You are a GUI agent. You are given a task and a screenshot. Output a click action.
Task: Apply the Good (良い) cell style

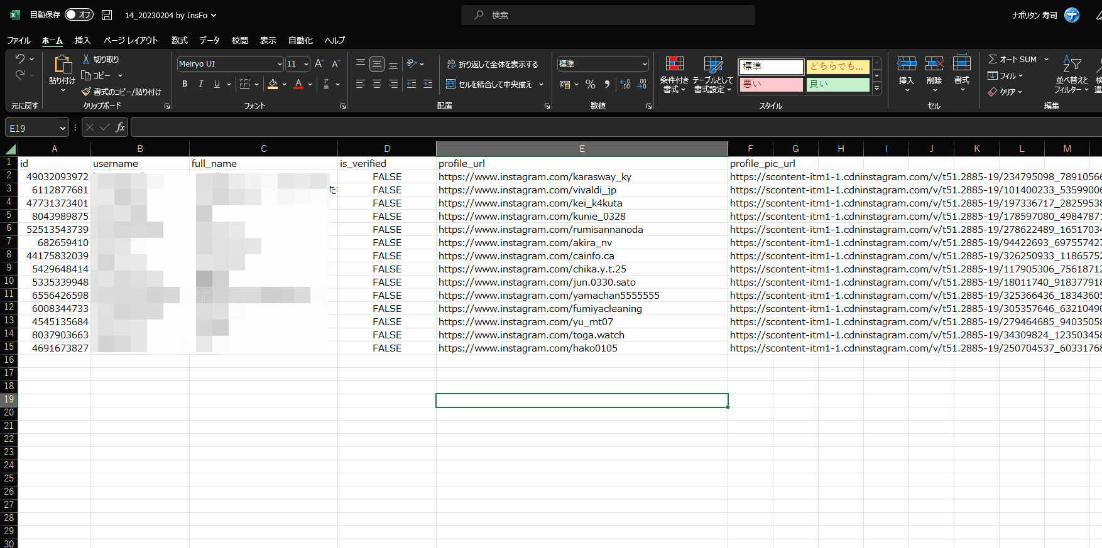click(x=838, y=84)
